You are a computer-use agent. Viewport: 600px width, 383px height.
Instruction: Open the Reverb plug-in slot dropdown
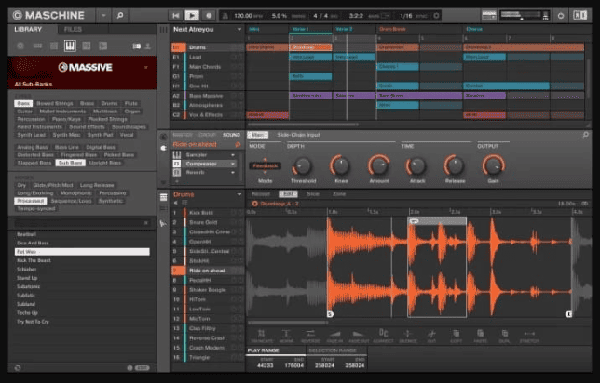point(233,173)
